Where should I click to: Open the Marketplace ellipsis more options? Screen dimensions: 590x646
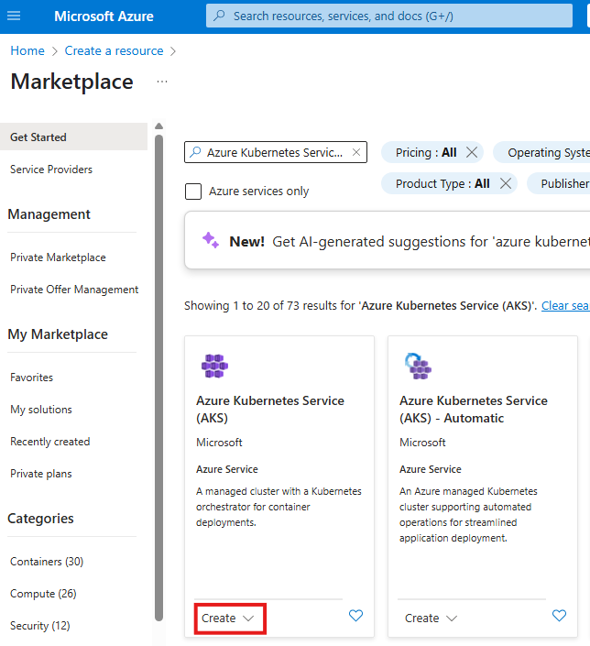coord(162,82)
